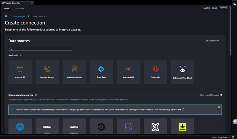Screen dimensions: 237x139
Task: Set up the yellow download-arrow data source
Action: [182, 127]
